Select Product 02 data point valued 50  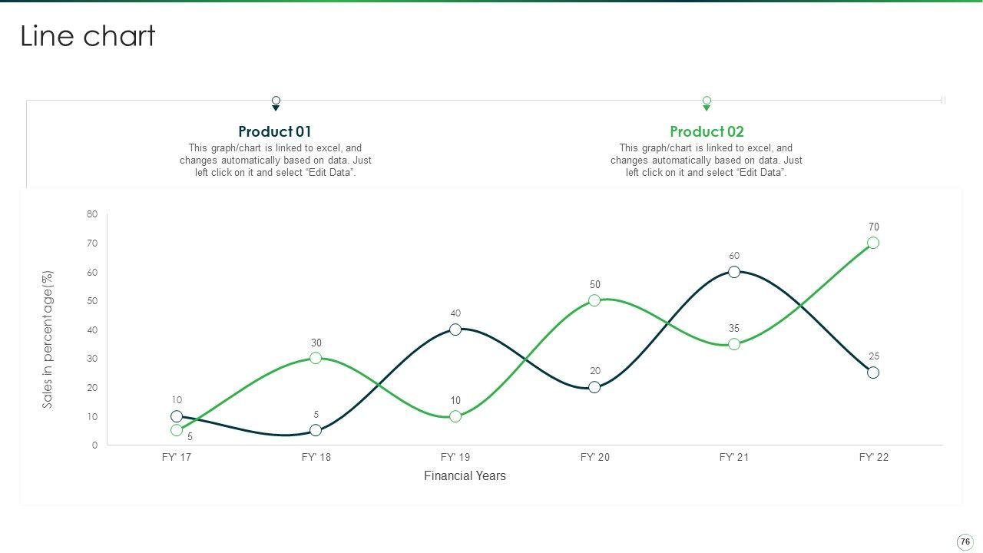[x=594, y=300]
